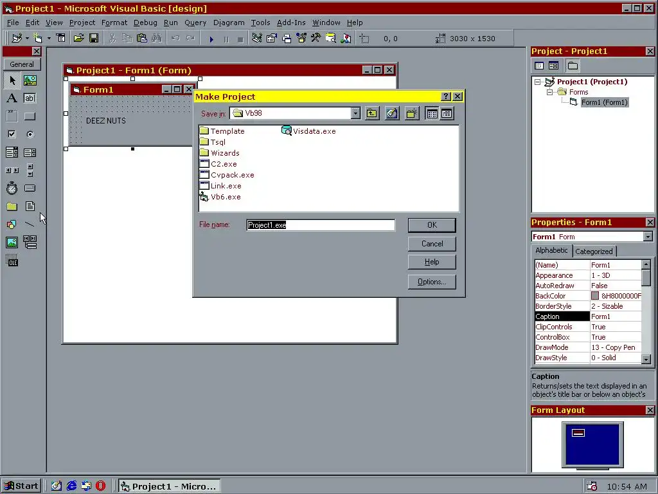Select the DirListBox folder control
The height and width of the screenshot is (494, 658).
point(12,206)
